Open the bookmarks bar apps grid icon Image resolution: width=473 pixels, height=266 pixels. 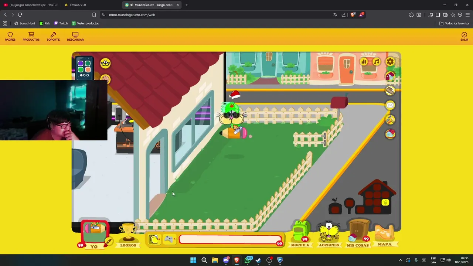click(5, 23)
